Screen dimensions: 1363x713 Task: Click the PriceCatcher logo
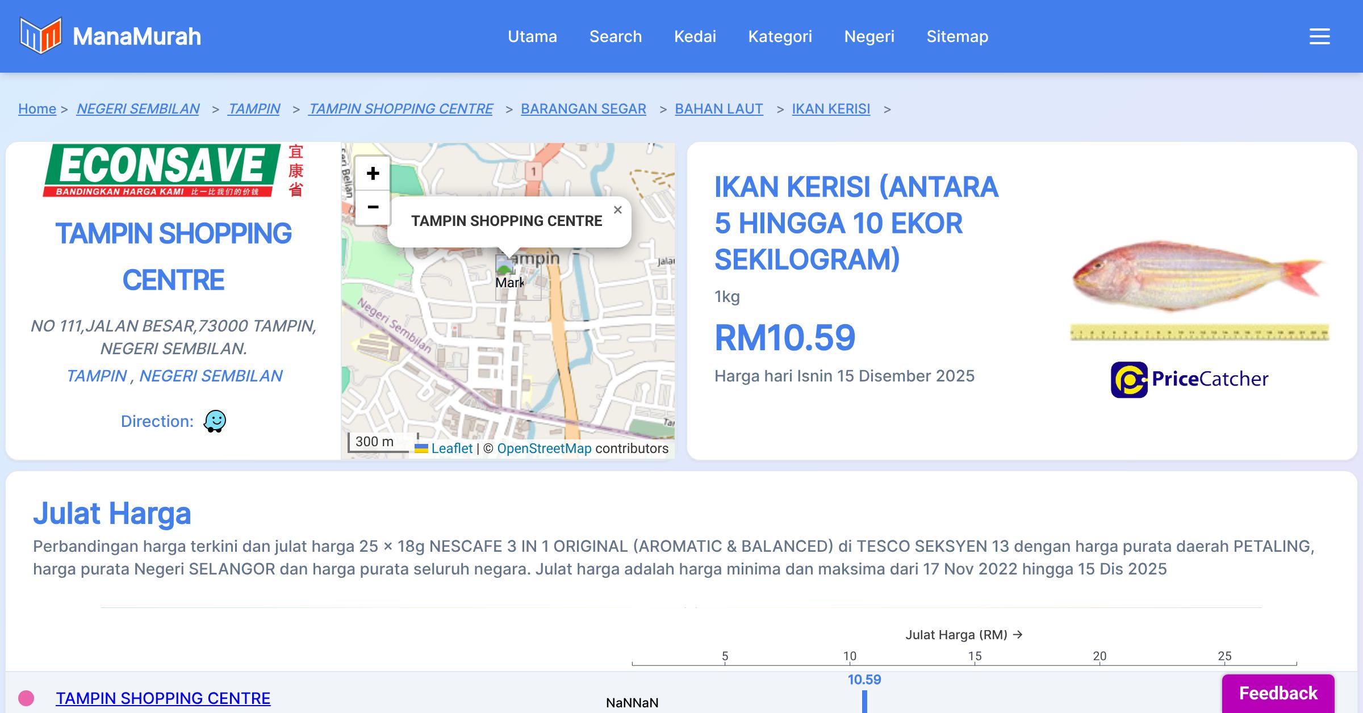pos(1189,379)
